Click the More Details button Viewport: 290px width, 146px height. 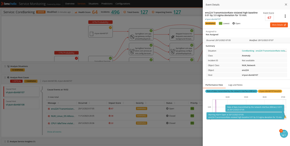coord(279,25)
